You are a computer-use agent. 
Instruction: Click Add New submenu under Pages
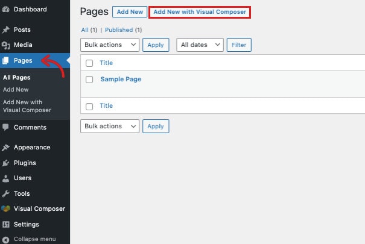(16, 89)
